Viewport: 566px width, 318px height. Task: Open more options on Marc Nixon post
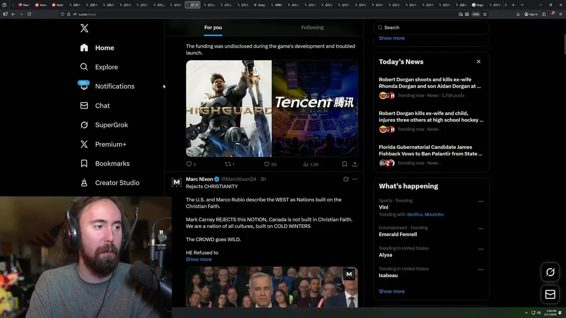(x=355, y=179)
